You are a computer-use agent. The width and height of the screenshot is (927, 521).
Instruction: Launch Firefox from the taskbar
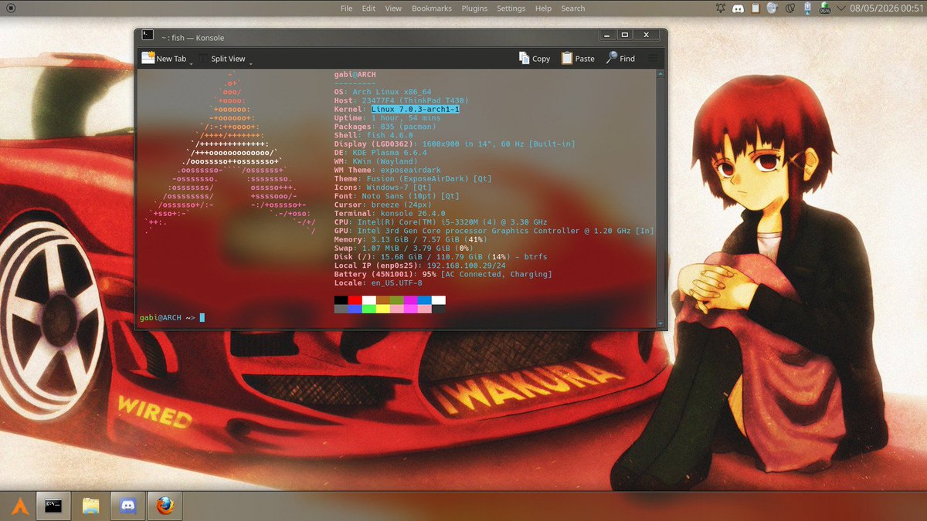coord(165,506)
